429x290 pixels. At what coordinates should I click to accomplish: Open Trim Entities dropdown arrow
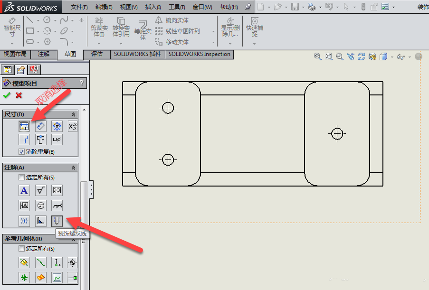[x=99, y=44]
